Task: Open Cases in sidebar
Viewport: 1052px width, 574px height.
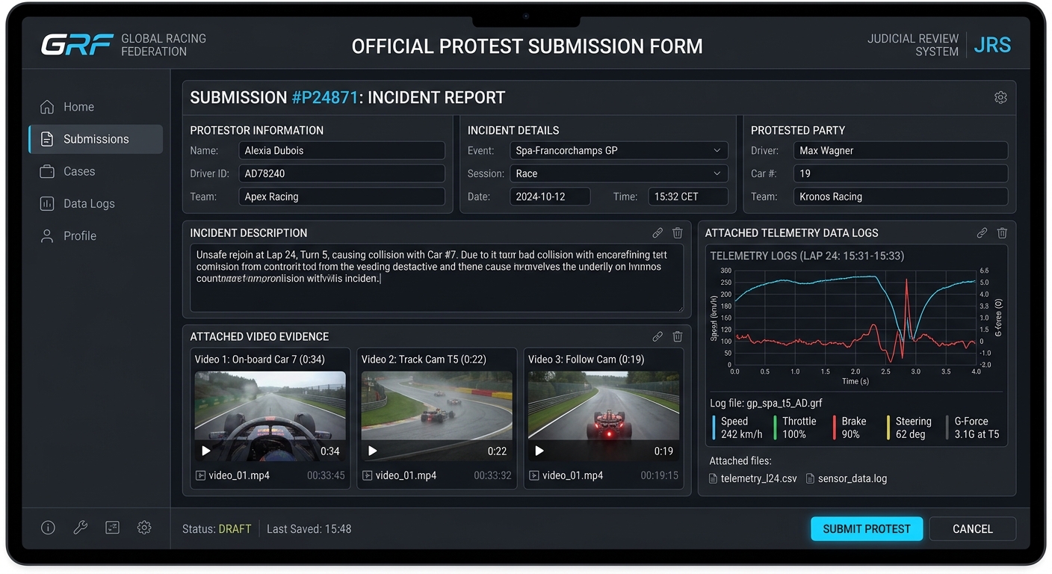Action: tap(95, 171)
